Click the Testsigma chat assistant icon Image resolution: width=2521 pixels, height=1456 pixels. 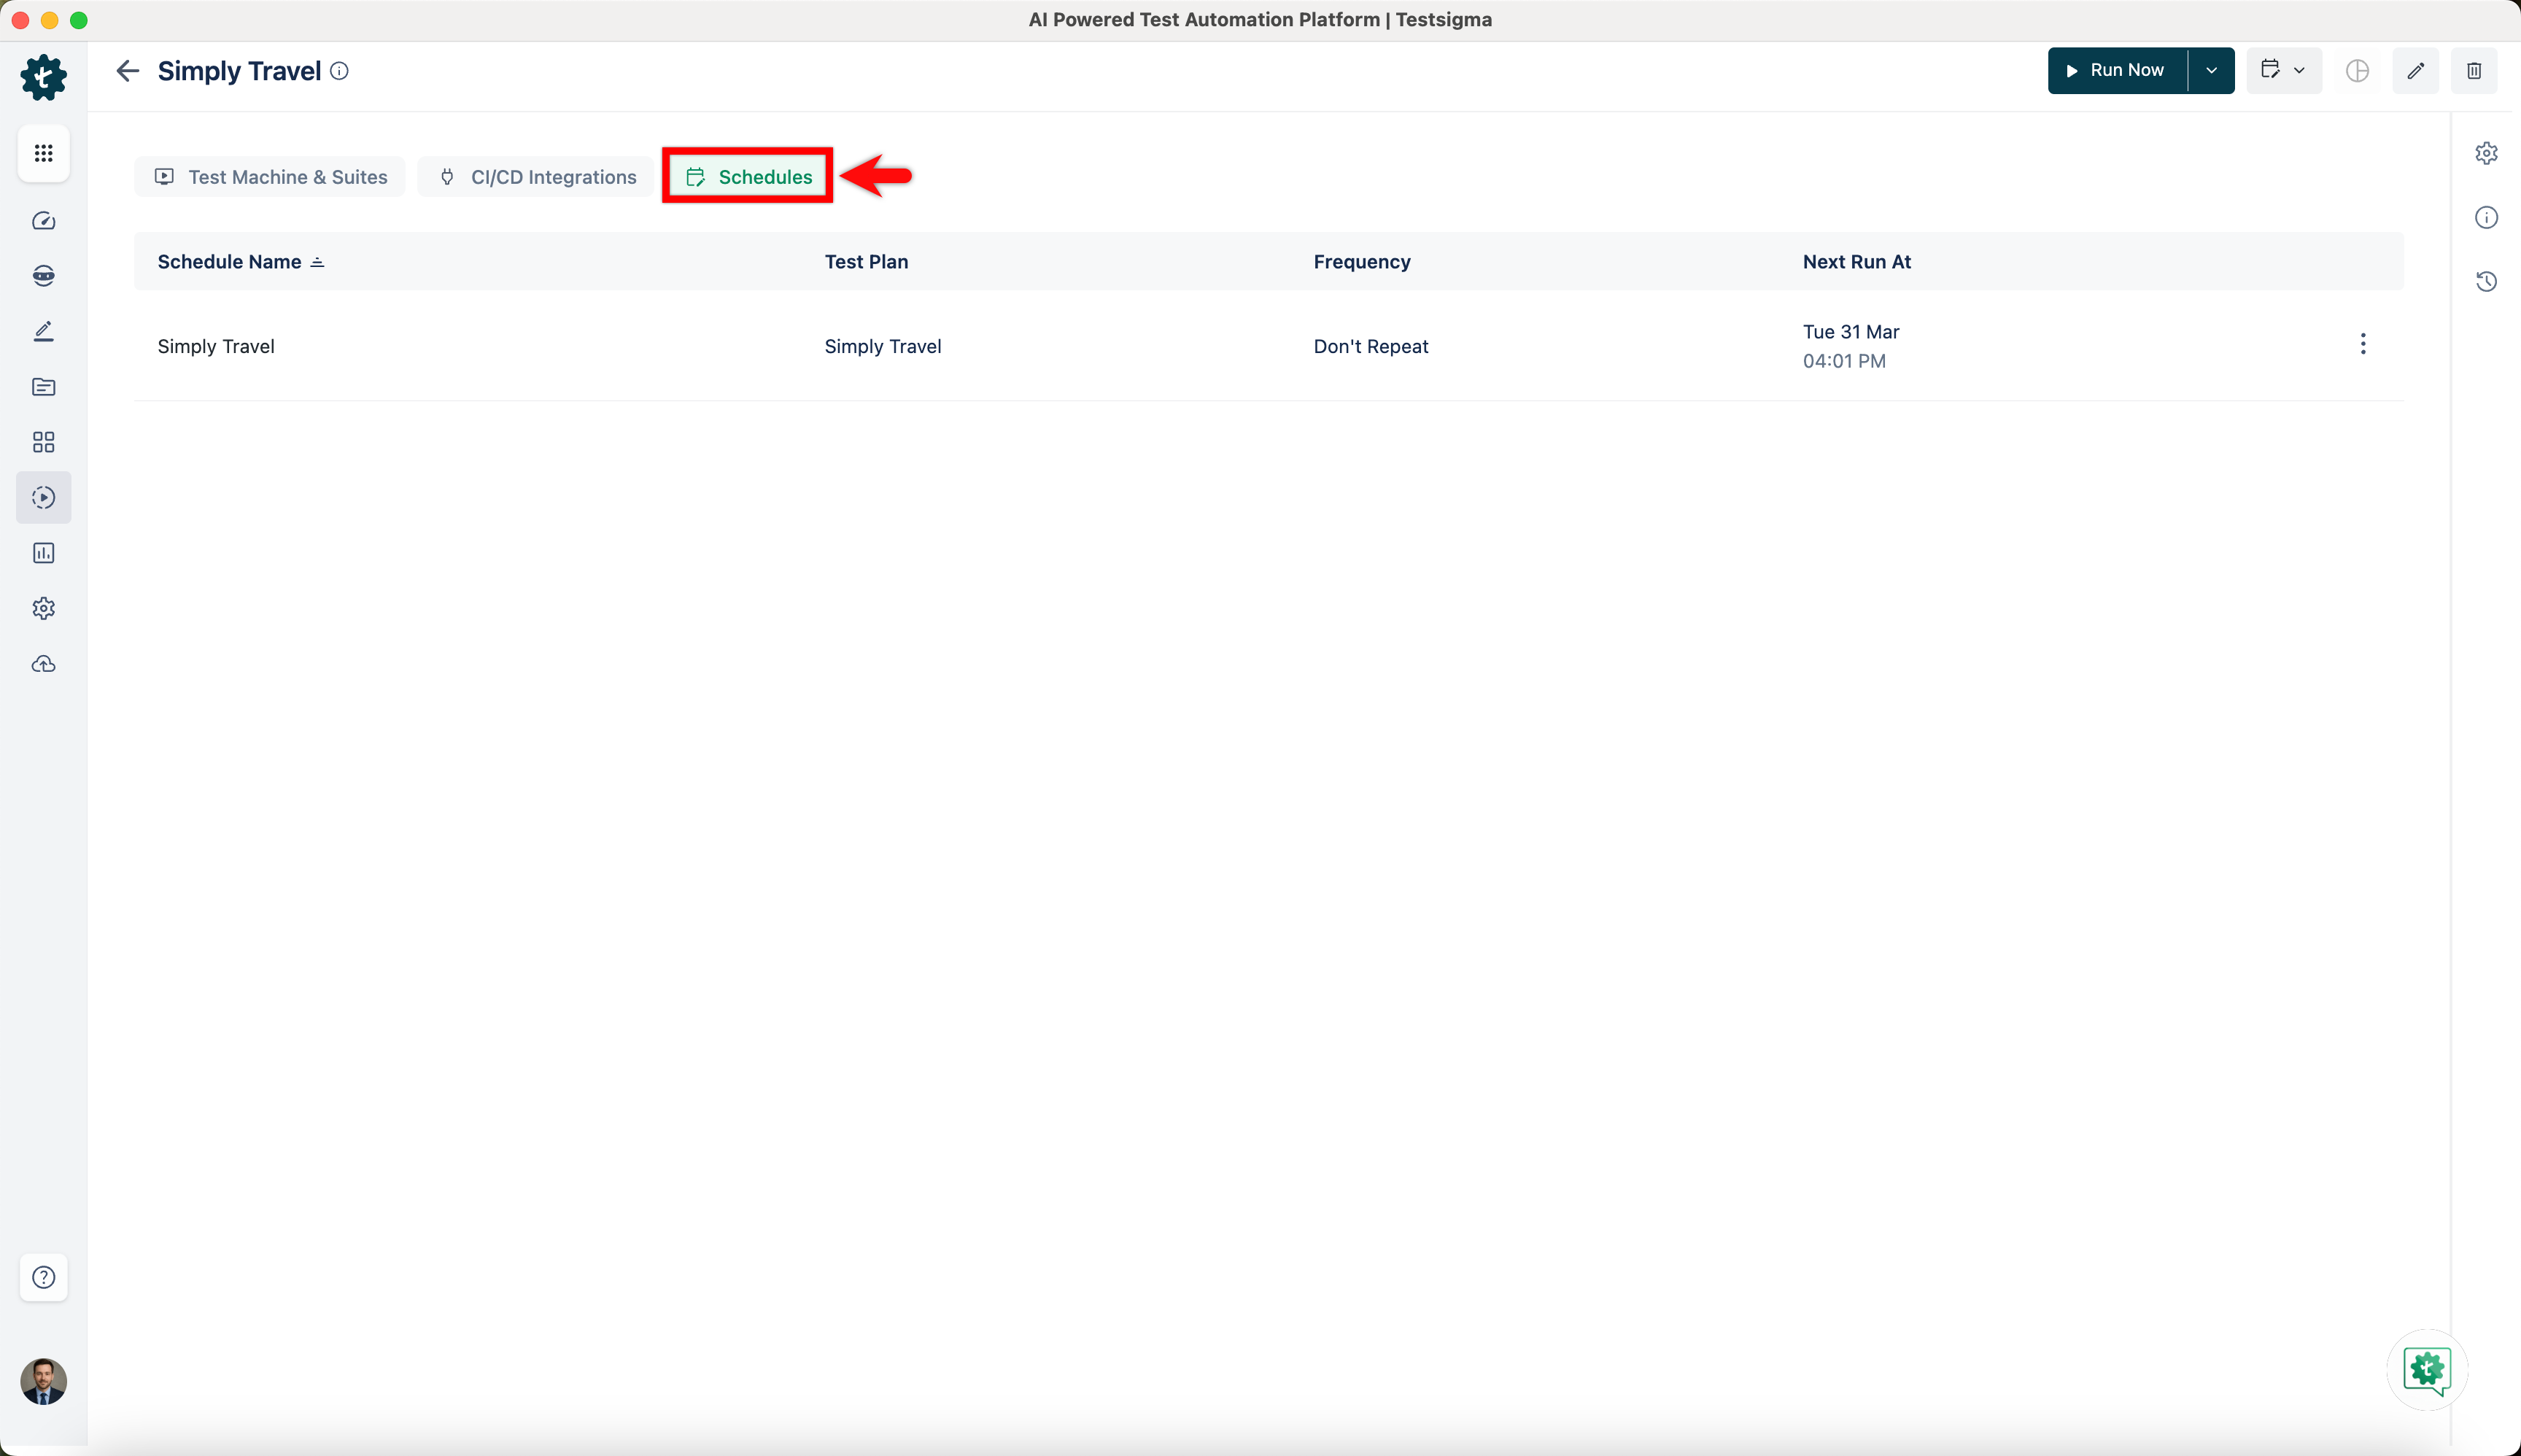tap(2427, 1370)
